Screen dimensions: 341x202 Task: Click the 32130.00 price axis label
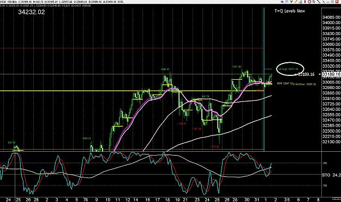pos(331,142)
